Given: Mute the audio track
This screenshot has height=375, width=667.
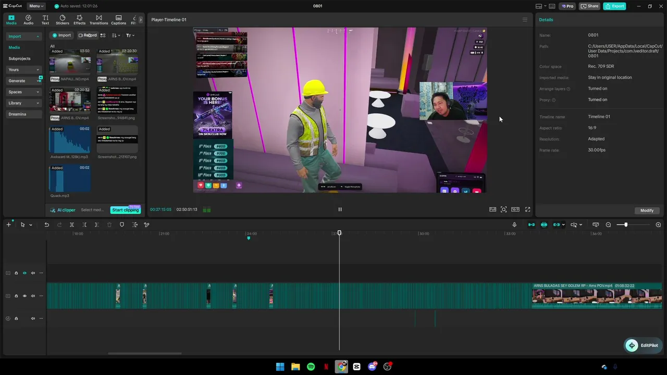Looking at the screenshot, I should coord(33,318).
